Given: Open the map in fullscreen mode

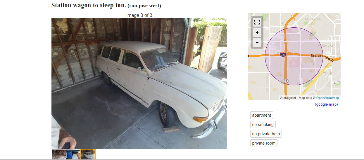Looking at the screenshot, I should (x=257, y=22).
